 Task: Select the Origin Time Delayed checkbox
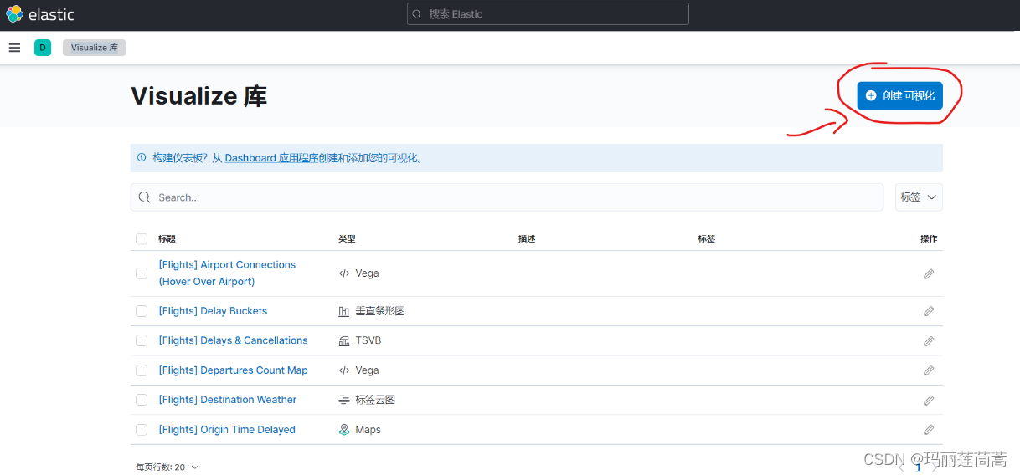(x=142, y=430)
